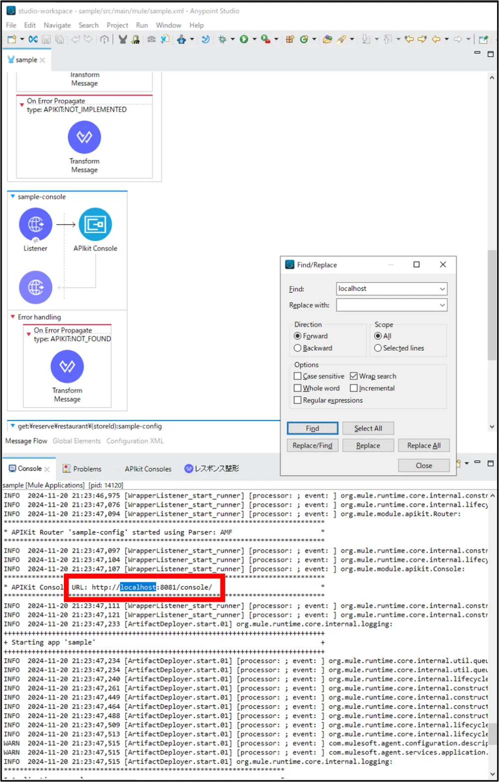Open the Window menu

point(169,25)
